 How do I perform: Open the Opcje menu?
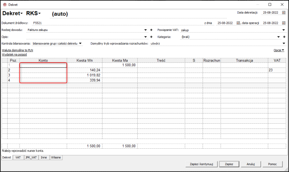tap(279, 50)
